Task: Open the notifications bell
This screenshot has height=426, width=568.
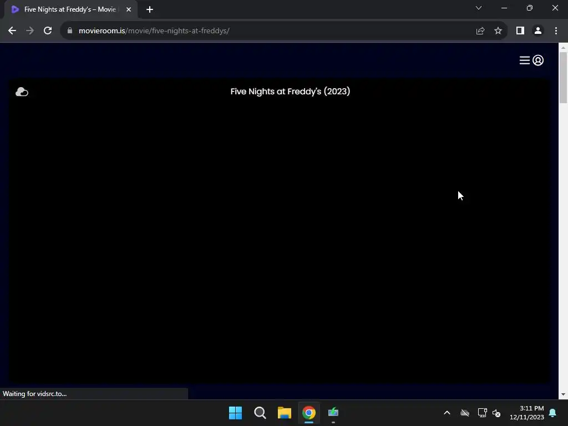Action: tap(553, 413)
